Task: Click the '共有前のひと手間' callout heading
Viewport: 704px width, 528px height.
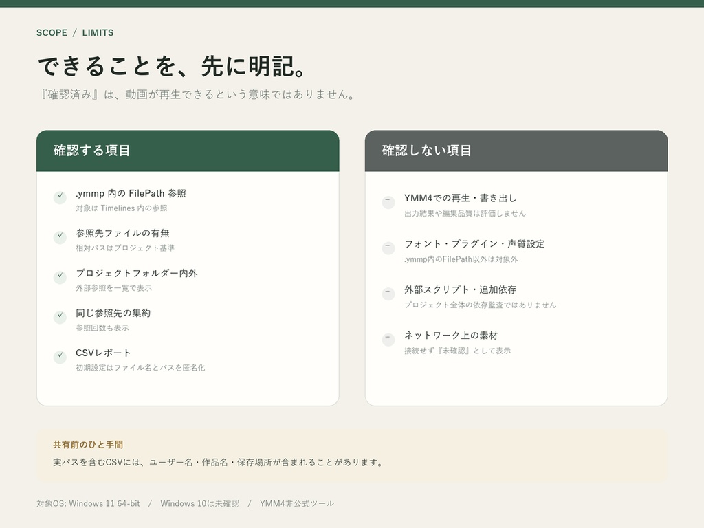Action: pos(88,445)
